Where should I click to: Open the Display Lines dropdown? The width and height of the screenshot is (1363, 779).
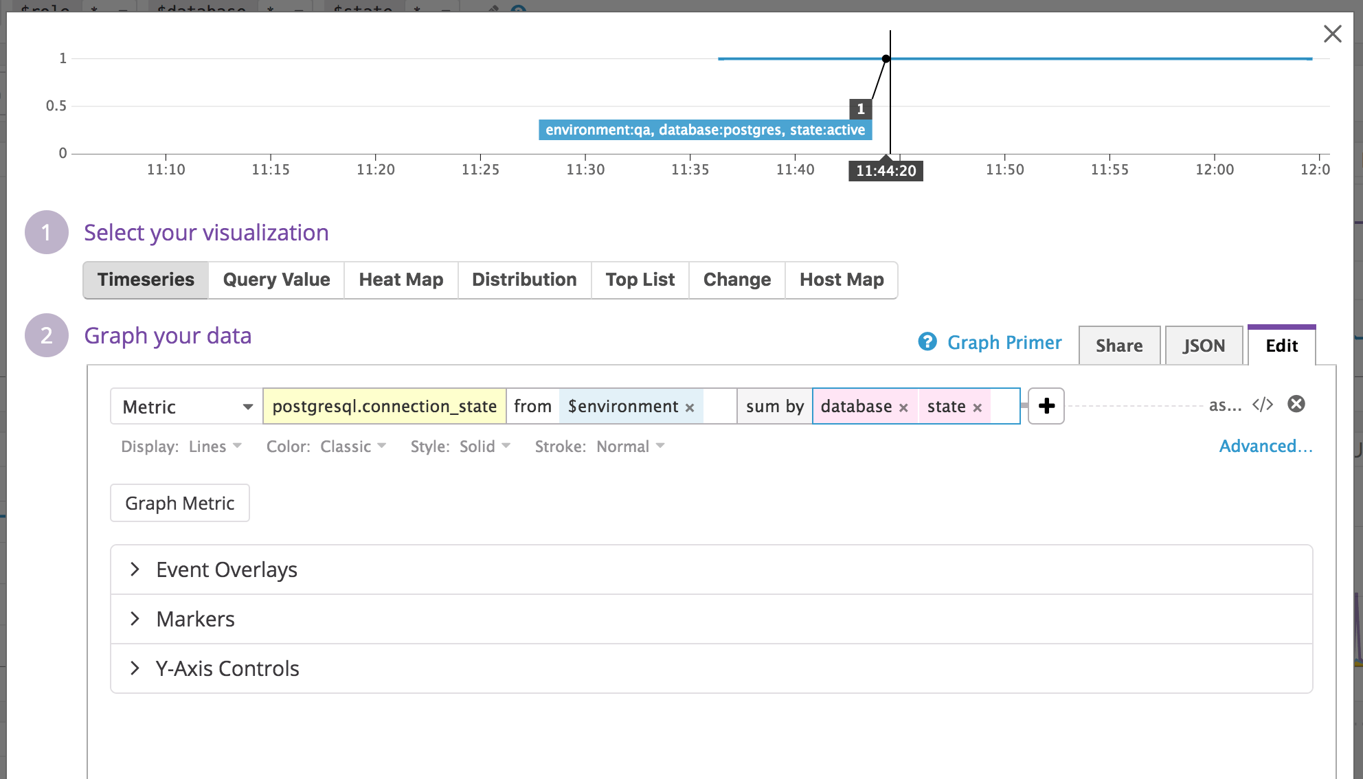pos(215,446)
